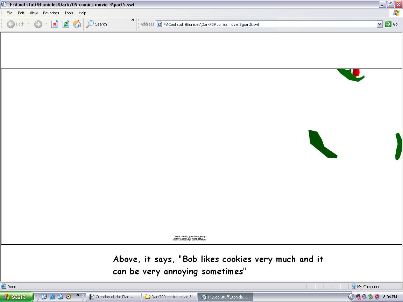Open Outlook Express from Quick Launch
Image resolution: width=403 pixels, height=302 pixels.
(60, 297)
